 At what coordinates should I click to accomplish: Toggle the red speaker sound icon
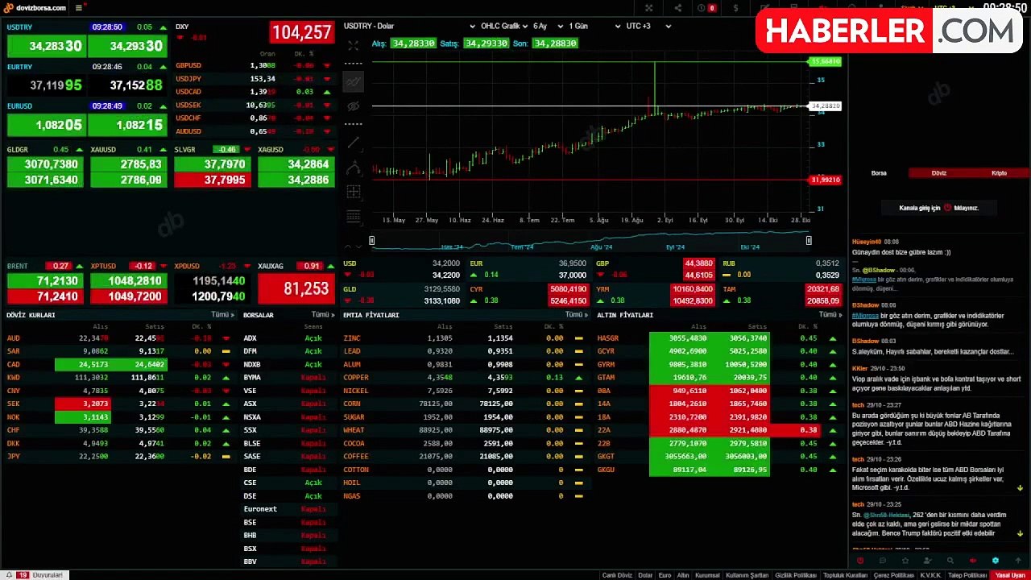pos(973,561)
